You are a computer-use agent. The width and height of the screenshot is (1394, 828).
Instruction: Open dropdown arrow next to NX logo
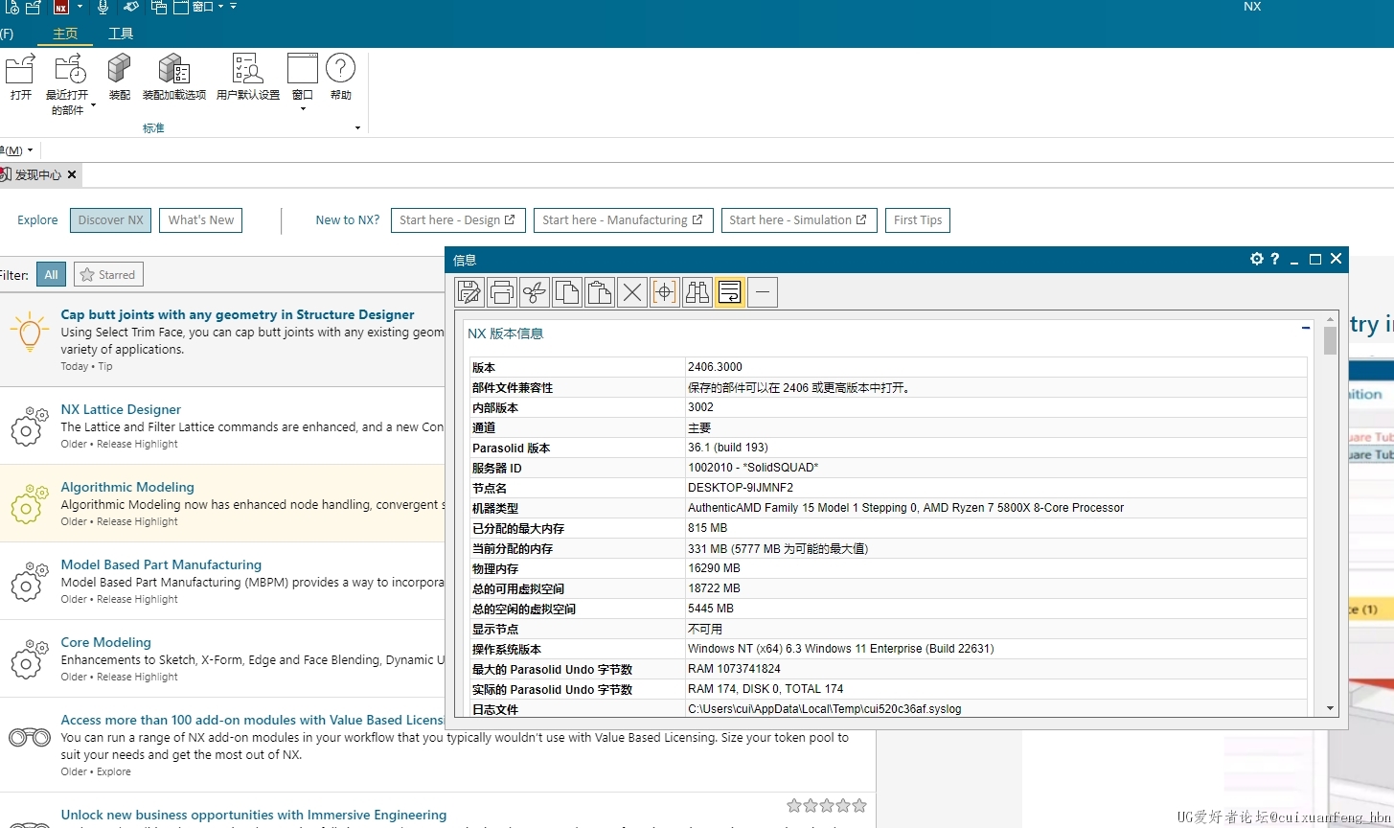pos(79,7)
